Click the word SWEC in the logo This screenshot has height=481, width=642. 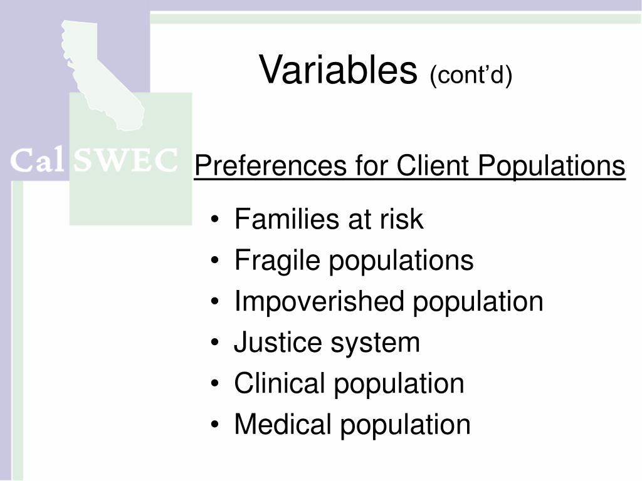pos(125,160)
